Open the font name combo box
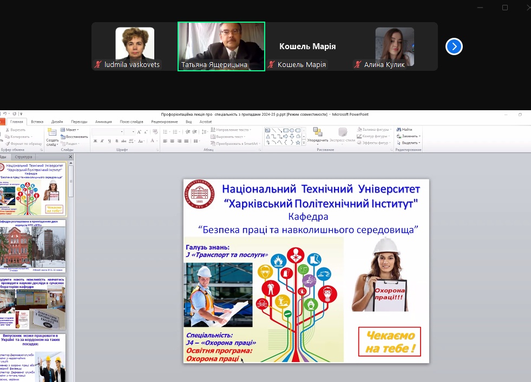Screen dimensions: 531x382 pos(107,132)
